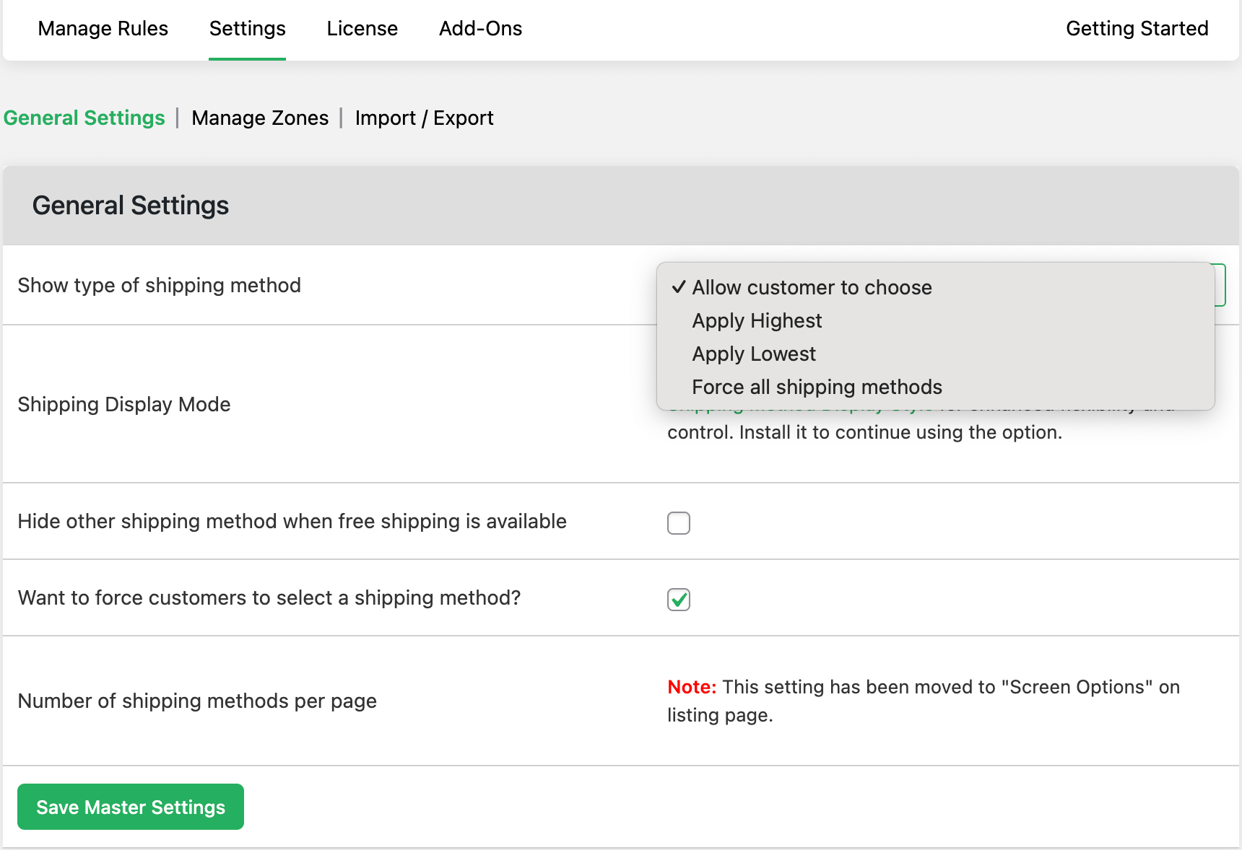Switch to the Settings tab
This screenshot has width=1242, height=850.
point(247,29)
